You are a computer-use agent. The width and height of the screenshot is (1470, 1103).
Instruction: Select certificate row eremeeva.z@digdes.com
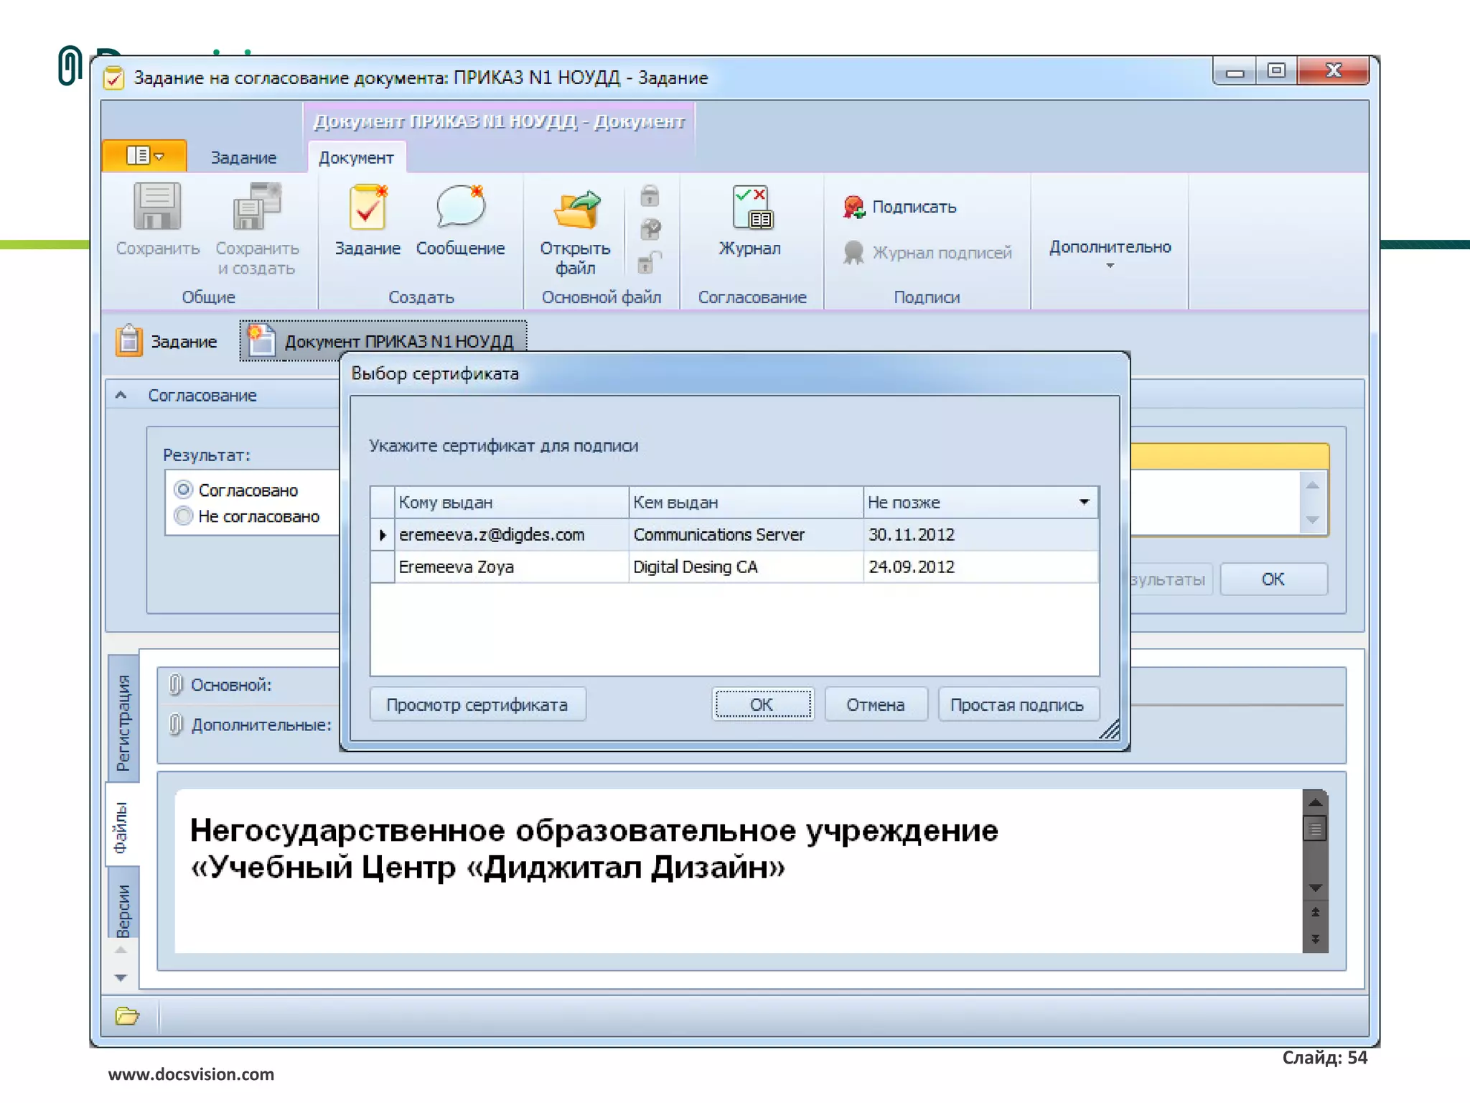(734, 534)
